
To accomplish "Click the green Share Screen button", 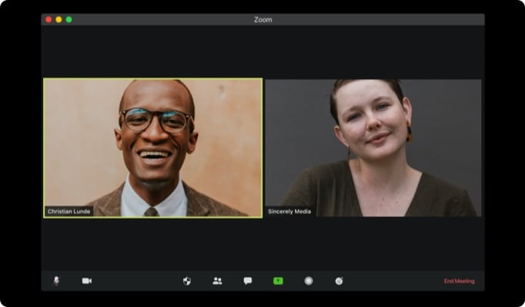I will click(278, 281).
